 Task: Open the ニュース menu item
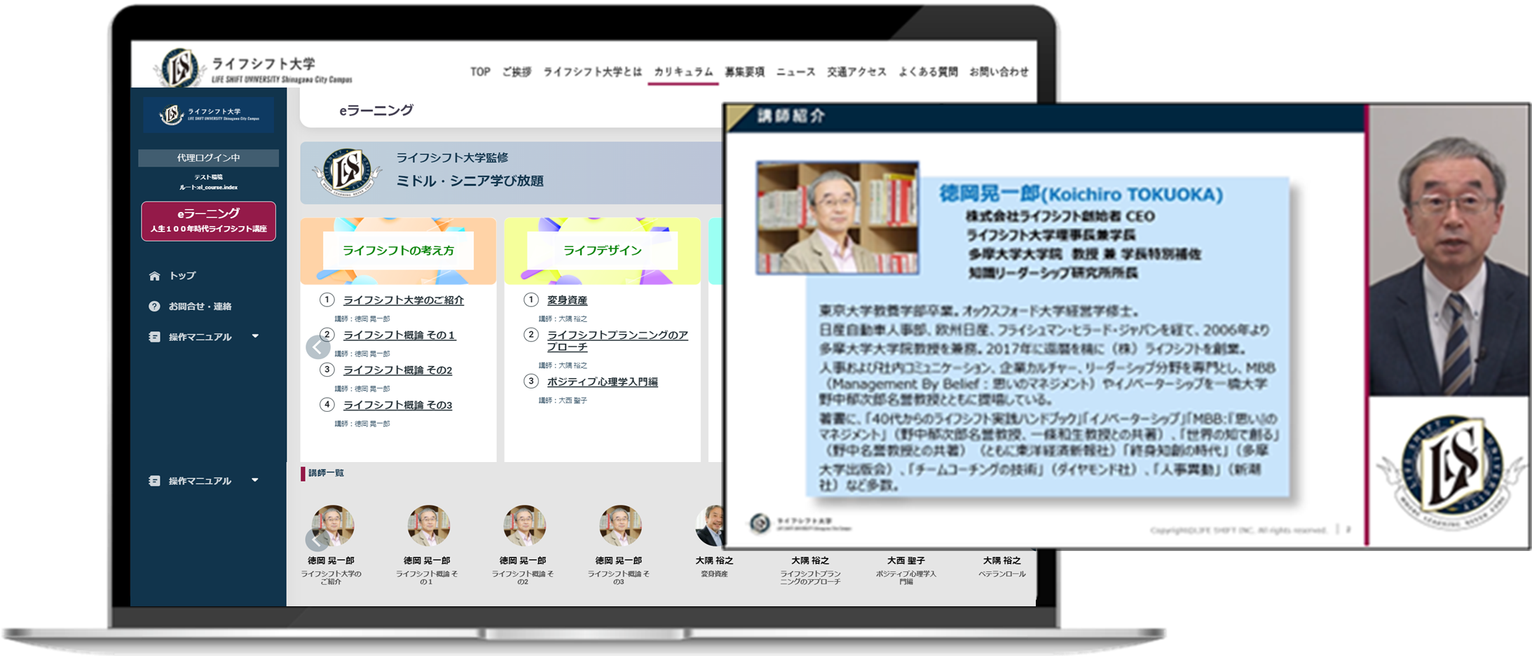[x=795, y=71]
